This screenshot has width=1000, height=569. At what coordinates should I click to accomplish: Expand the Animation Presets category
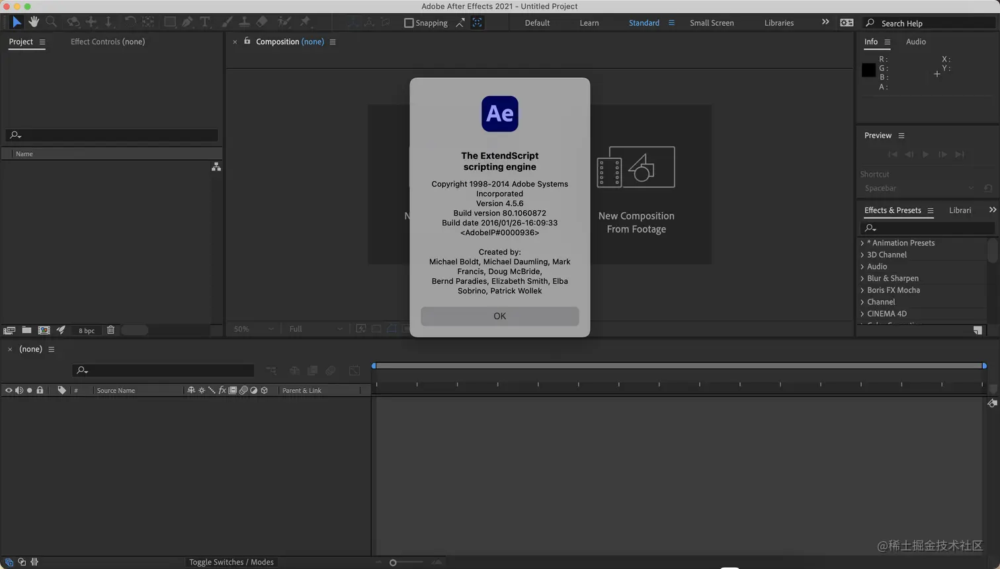pos(862,243)
